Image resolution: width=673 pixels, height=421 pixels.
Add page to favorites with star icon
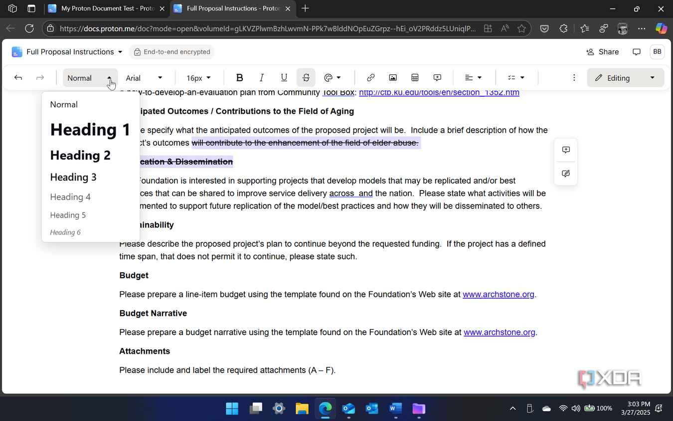point(521,28)
